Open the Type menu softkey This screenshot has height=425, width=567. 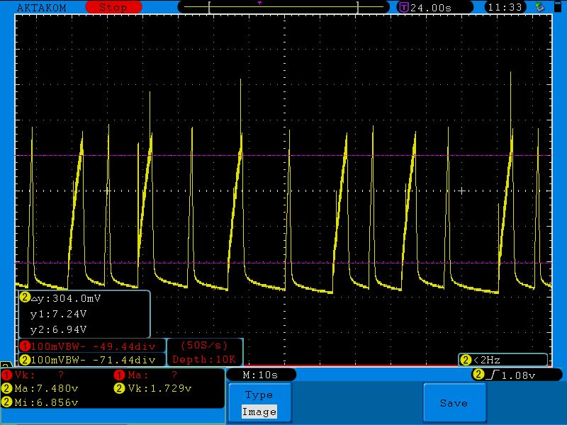click(259, 395)
